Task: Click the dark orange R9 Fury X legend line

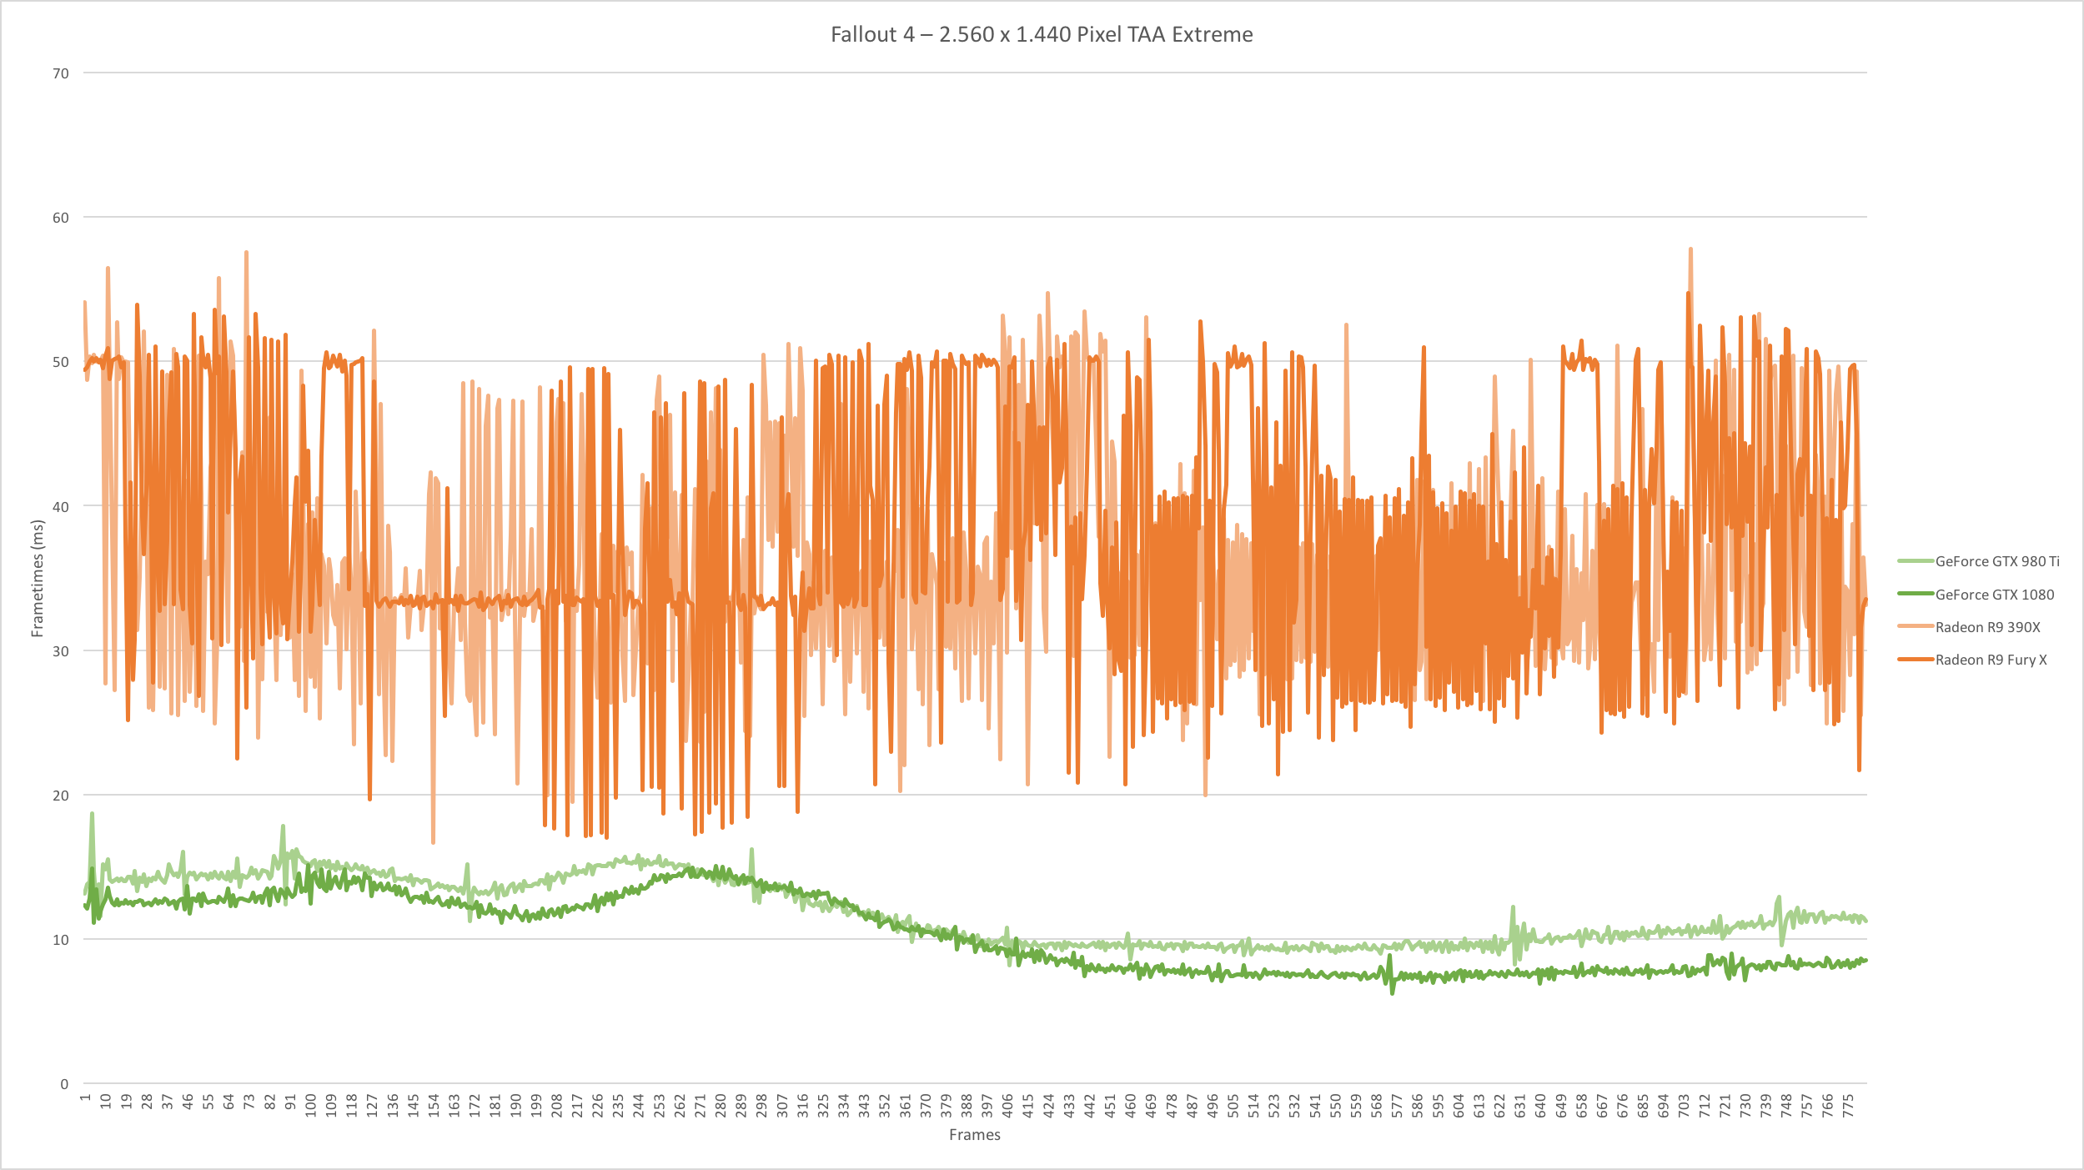Action: click(x=1916, y=660)
